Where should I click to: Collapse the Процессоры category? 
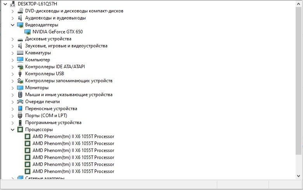tap(12, 130)
